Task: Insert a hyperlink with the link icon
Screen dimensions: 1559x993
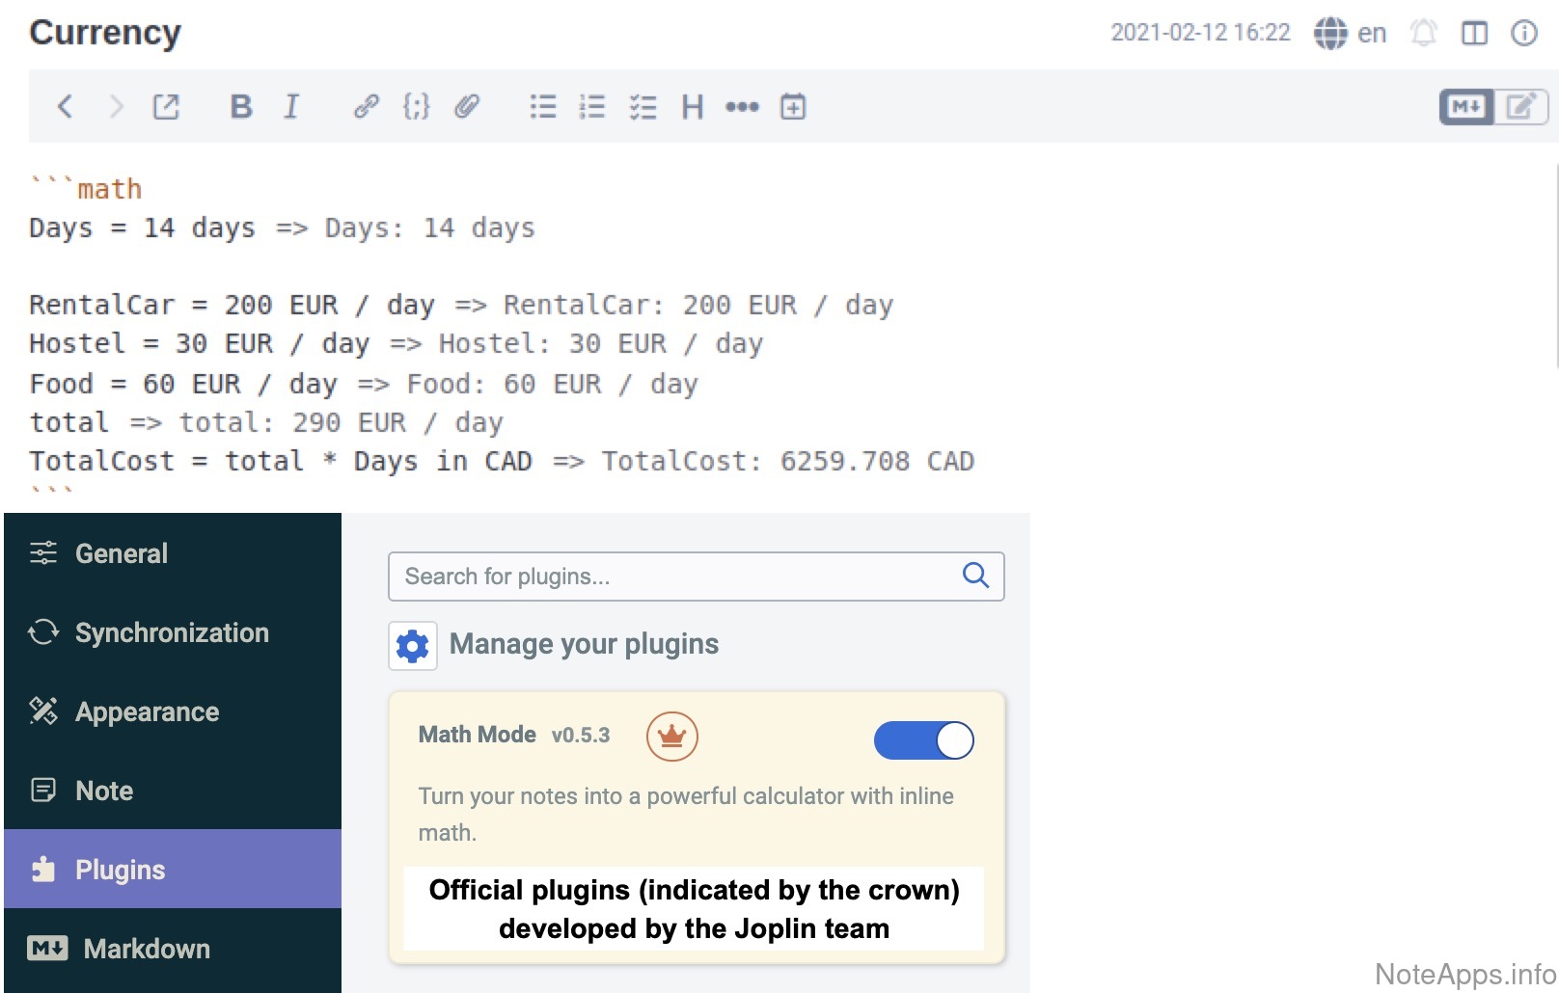Action: click(366, 106)
